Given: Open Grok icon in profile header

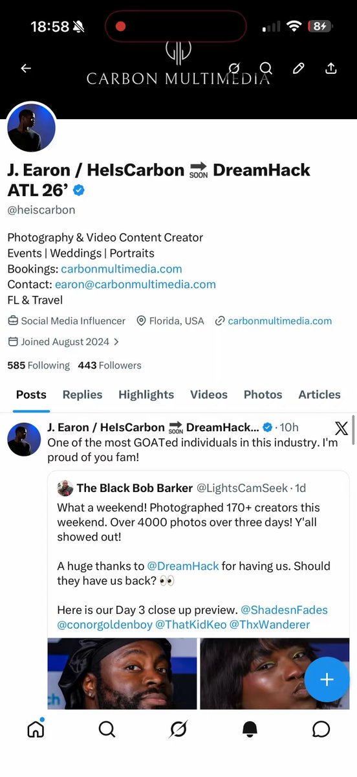Looking at the screenshot, I should 235,68.
